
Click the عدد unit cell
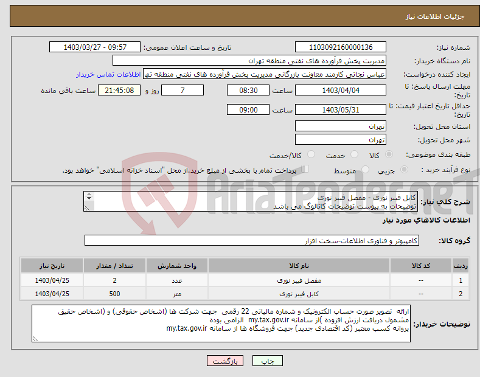(177, 280)
